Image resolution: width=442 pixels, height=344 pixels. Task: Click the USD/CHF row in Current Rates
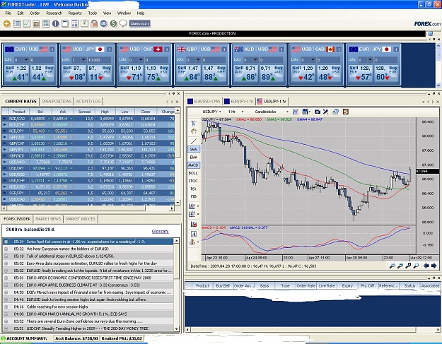88,180
